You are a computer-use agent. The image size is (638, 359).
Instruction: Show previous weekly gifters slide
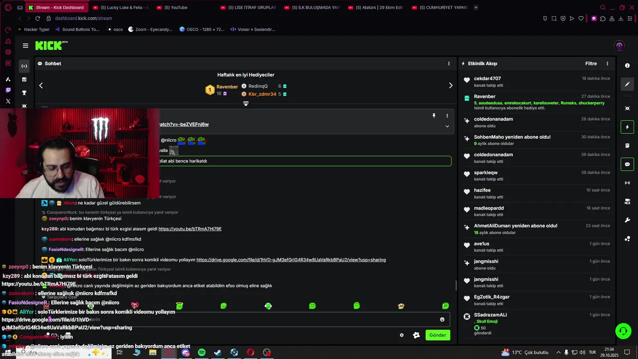[41, 85]
